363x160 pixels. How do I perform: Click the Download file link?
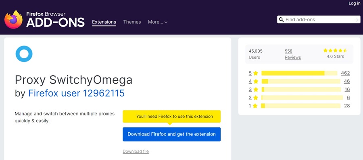136,152
